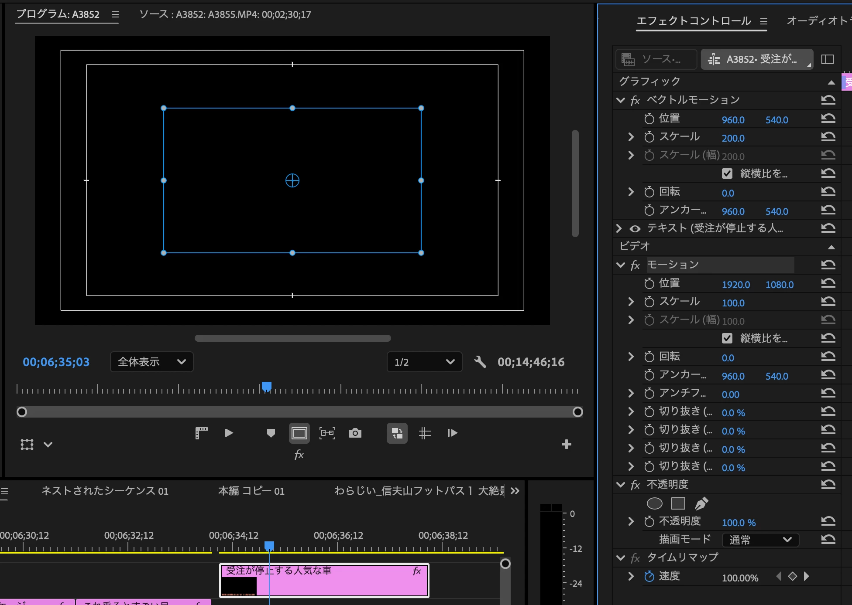Viewport: 852px width, 605px height.
Task: Uncheck 縦横比を固定 under モーション
Action: coord(727,338)
